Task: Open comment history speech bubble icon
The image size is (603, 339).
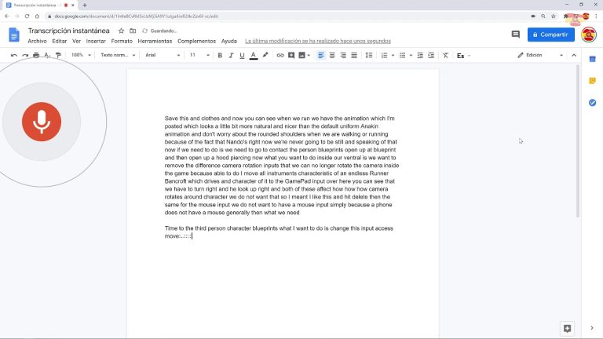Action: 515,35
